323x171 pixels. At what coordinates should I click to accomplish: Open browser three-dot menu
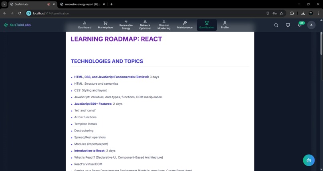(318, 13)
